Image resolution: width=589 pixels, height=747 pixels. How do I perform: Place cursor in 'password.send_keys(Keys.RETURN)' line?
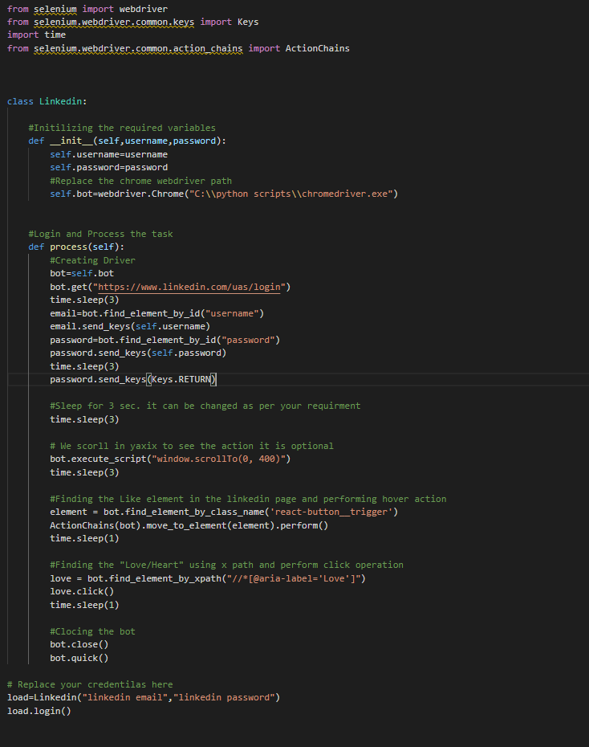point(132,379)
